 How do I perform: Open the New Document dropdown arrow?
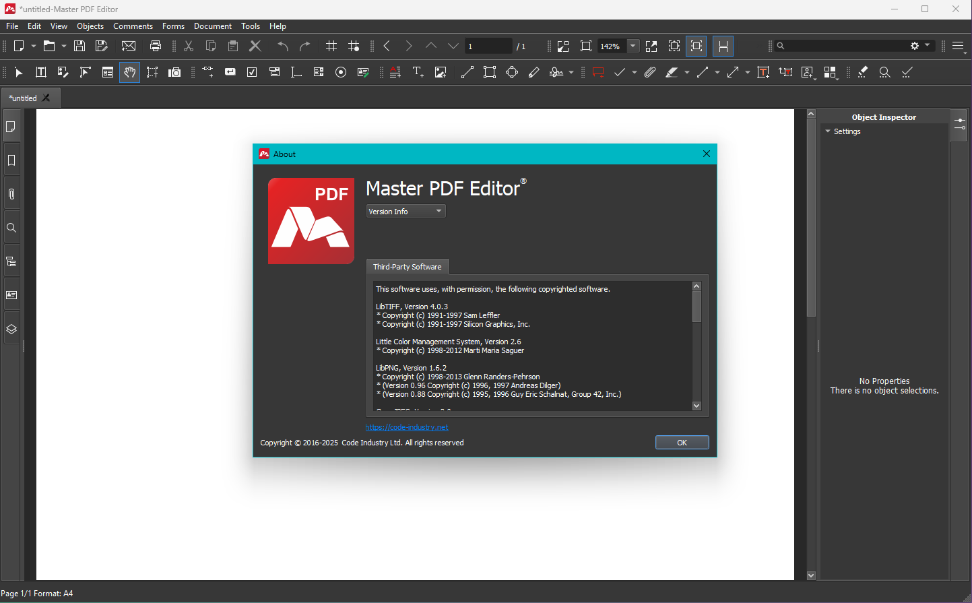(x=34, y=46)
